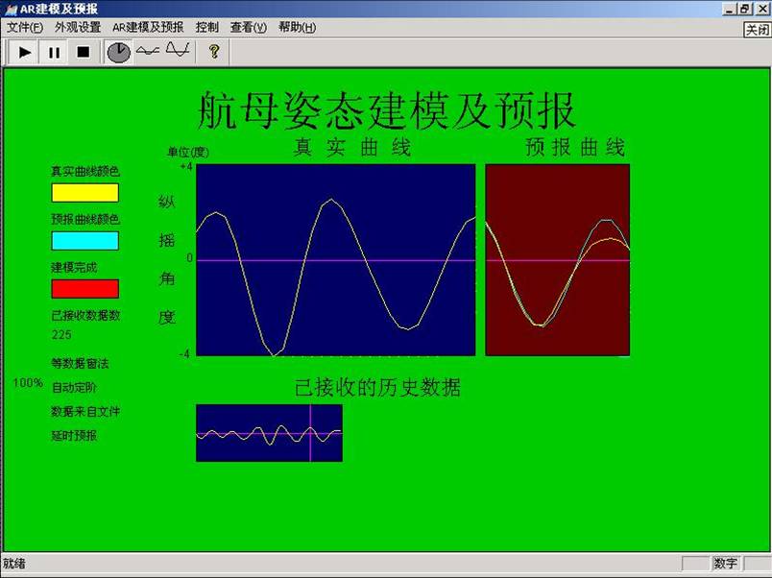This screenshot has width=772, height=578.
Task: Click the 已接收的历史数据 heading
Action: 377,388
